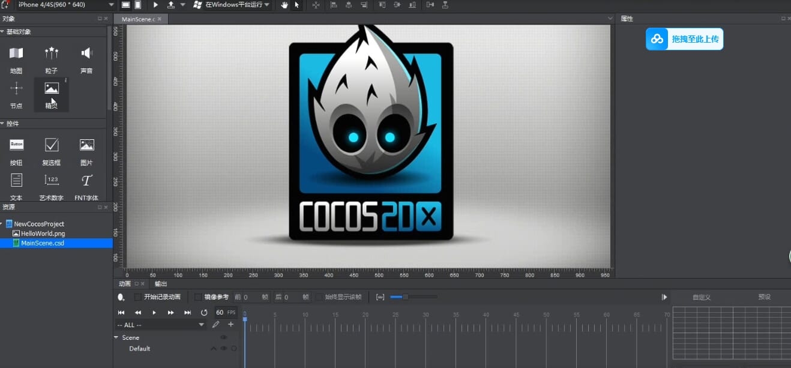
Task: Activate the hand pan tool
Action: [284, 5]
